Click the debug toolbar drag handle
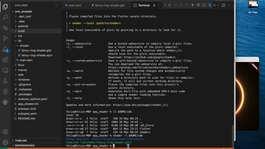This screenshot has width=265, height=149. tap(165, 5)
